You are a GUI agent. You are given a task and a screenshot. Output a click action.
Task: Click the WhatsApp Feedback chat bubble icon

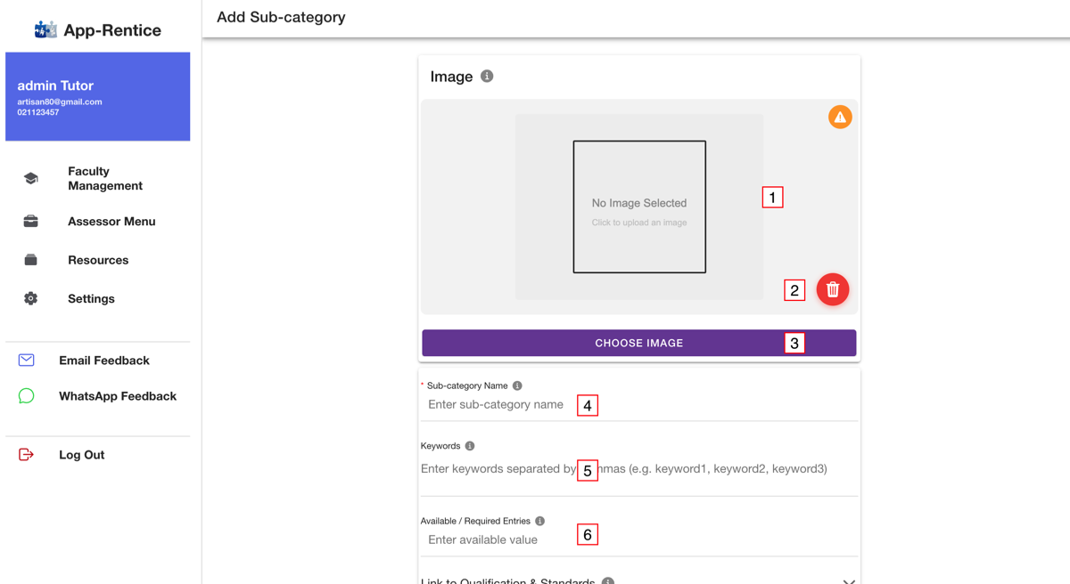pos(27,396)
